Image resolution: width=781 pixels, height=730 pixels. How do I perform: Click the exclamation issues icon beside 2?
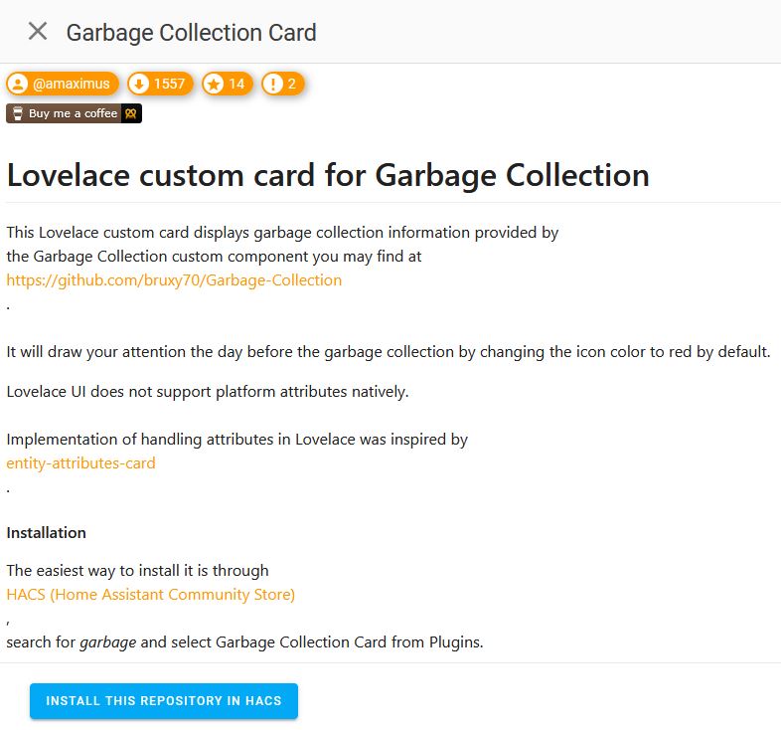point(273,84)
